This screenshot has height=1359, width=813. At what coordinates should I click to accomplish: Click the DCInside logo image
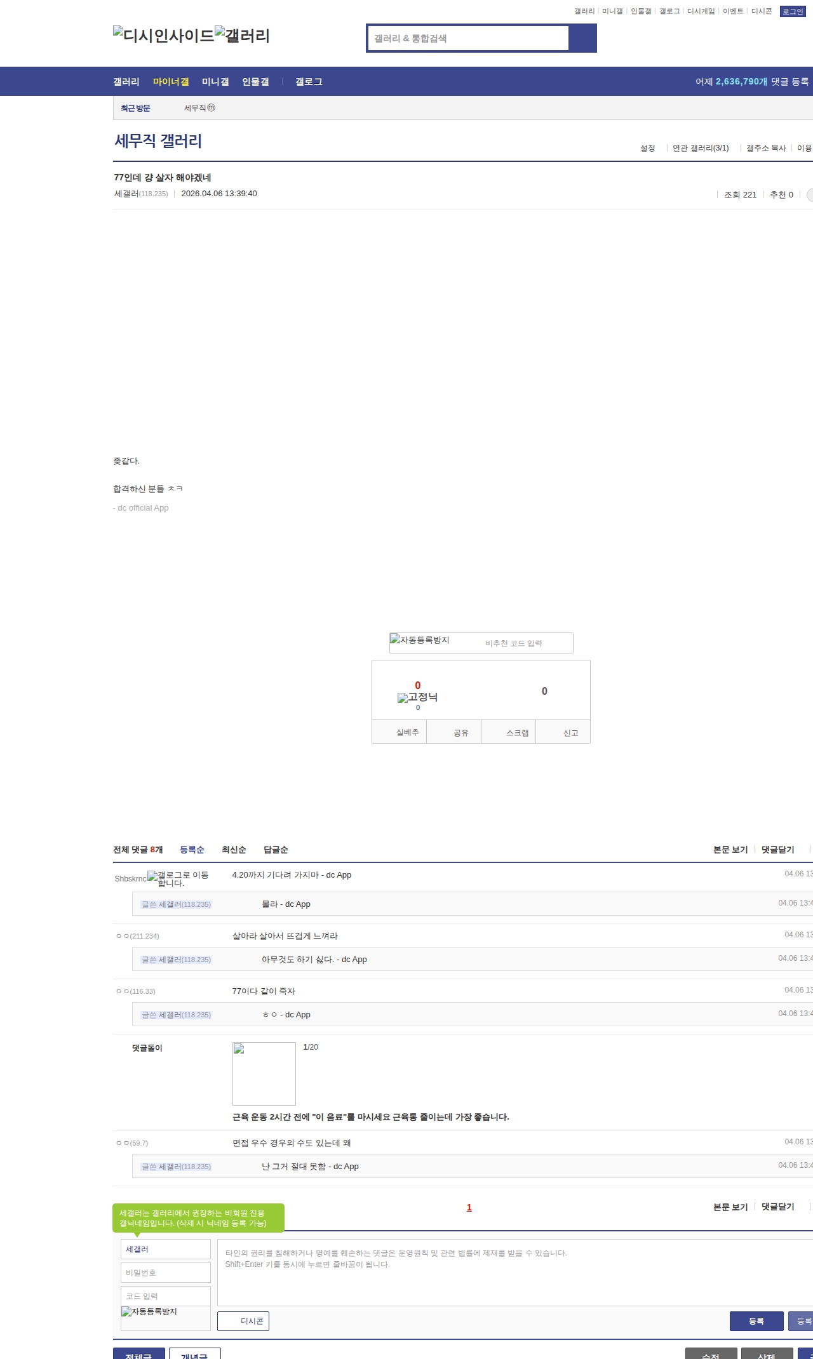point(163,36)
